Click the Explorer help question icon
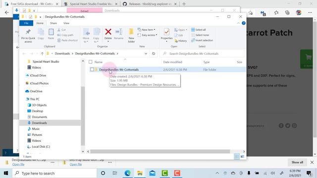 pyautogui.click(x=244, y=23)
